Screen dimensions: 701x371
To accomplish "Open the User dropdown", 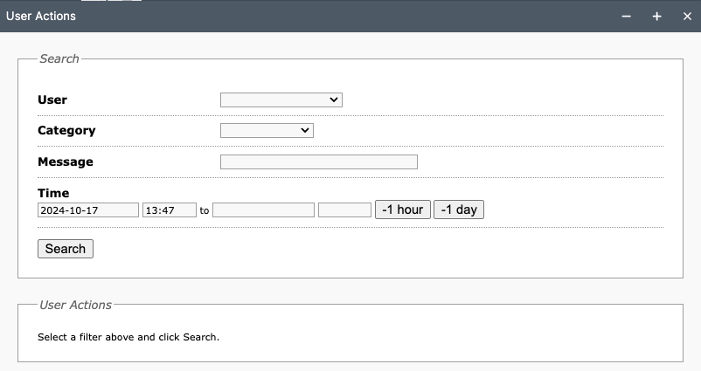I will point(281,100).
